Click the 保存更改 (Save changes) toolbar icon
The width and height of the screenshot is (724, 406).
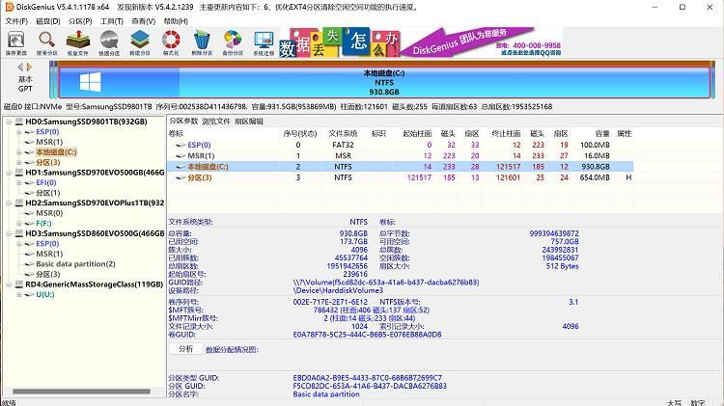click(x=15, y=41)
